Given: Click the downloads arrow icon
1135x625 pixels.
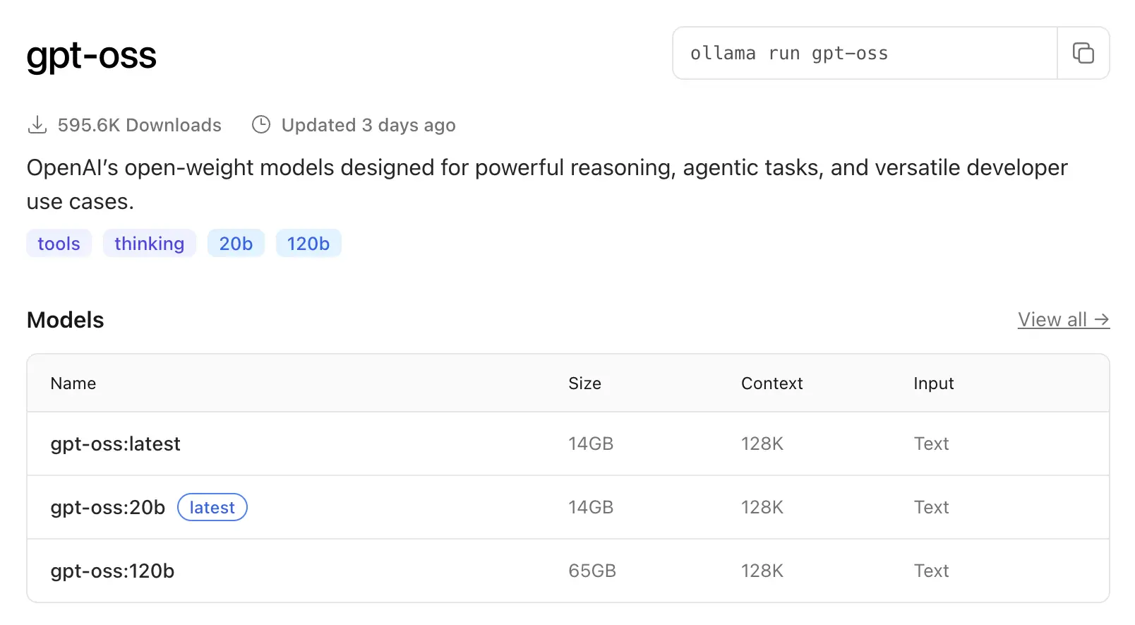Looking at the screenshot, I should tap(37, 125).
